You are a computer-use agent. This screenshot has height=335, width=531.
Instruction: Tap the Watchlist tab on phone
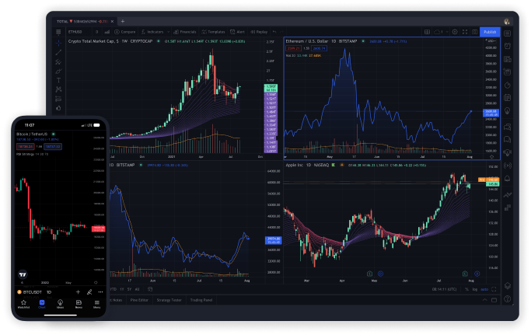tap(23, 304)
